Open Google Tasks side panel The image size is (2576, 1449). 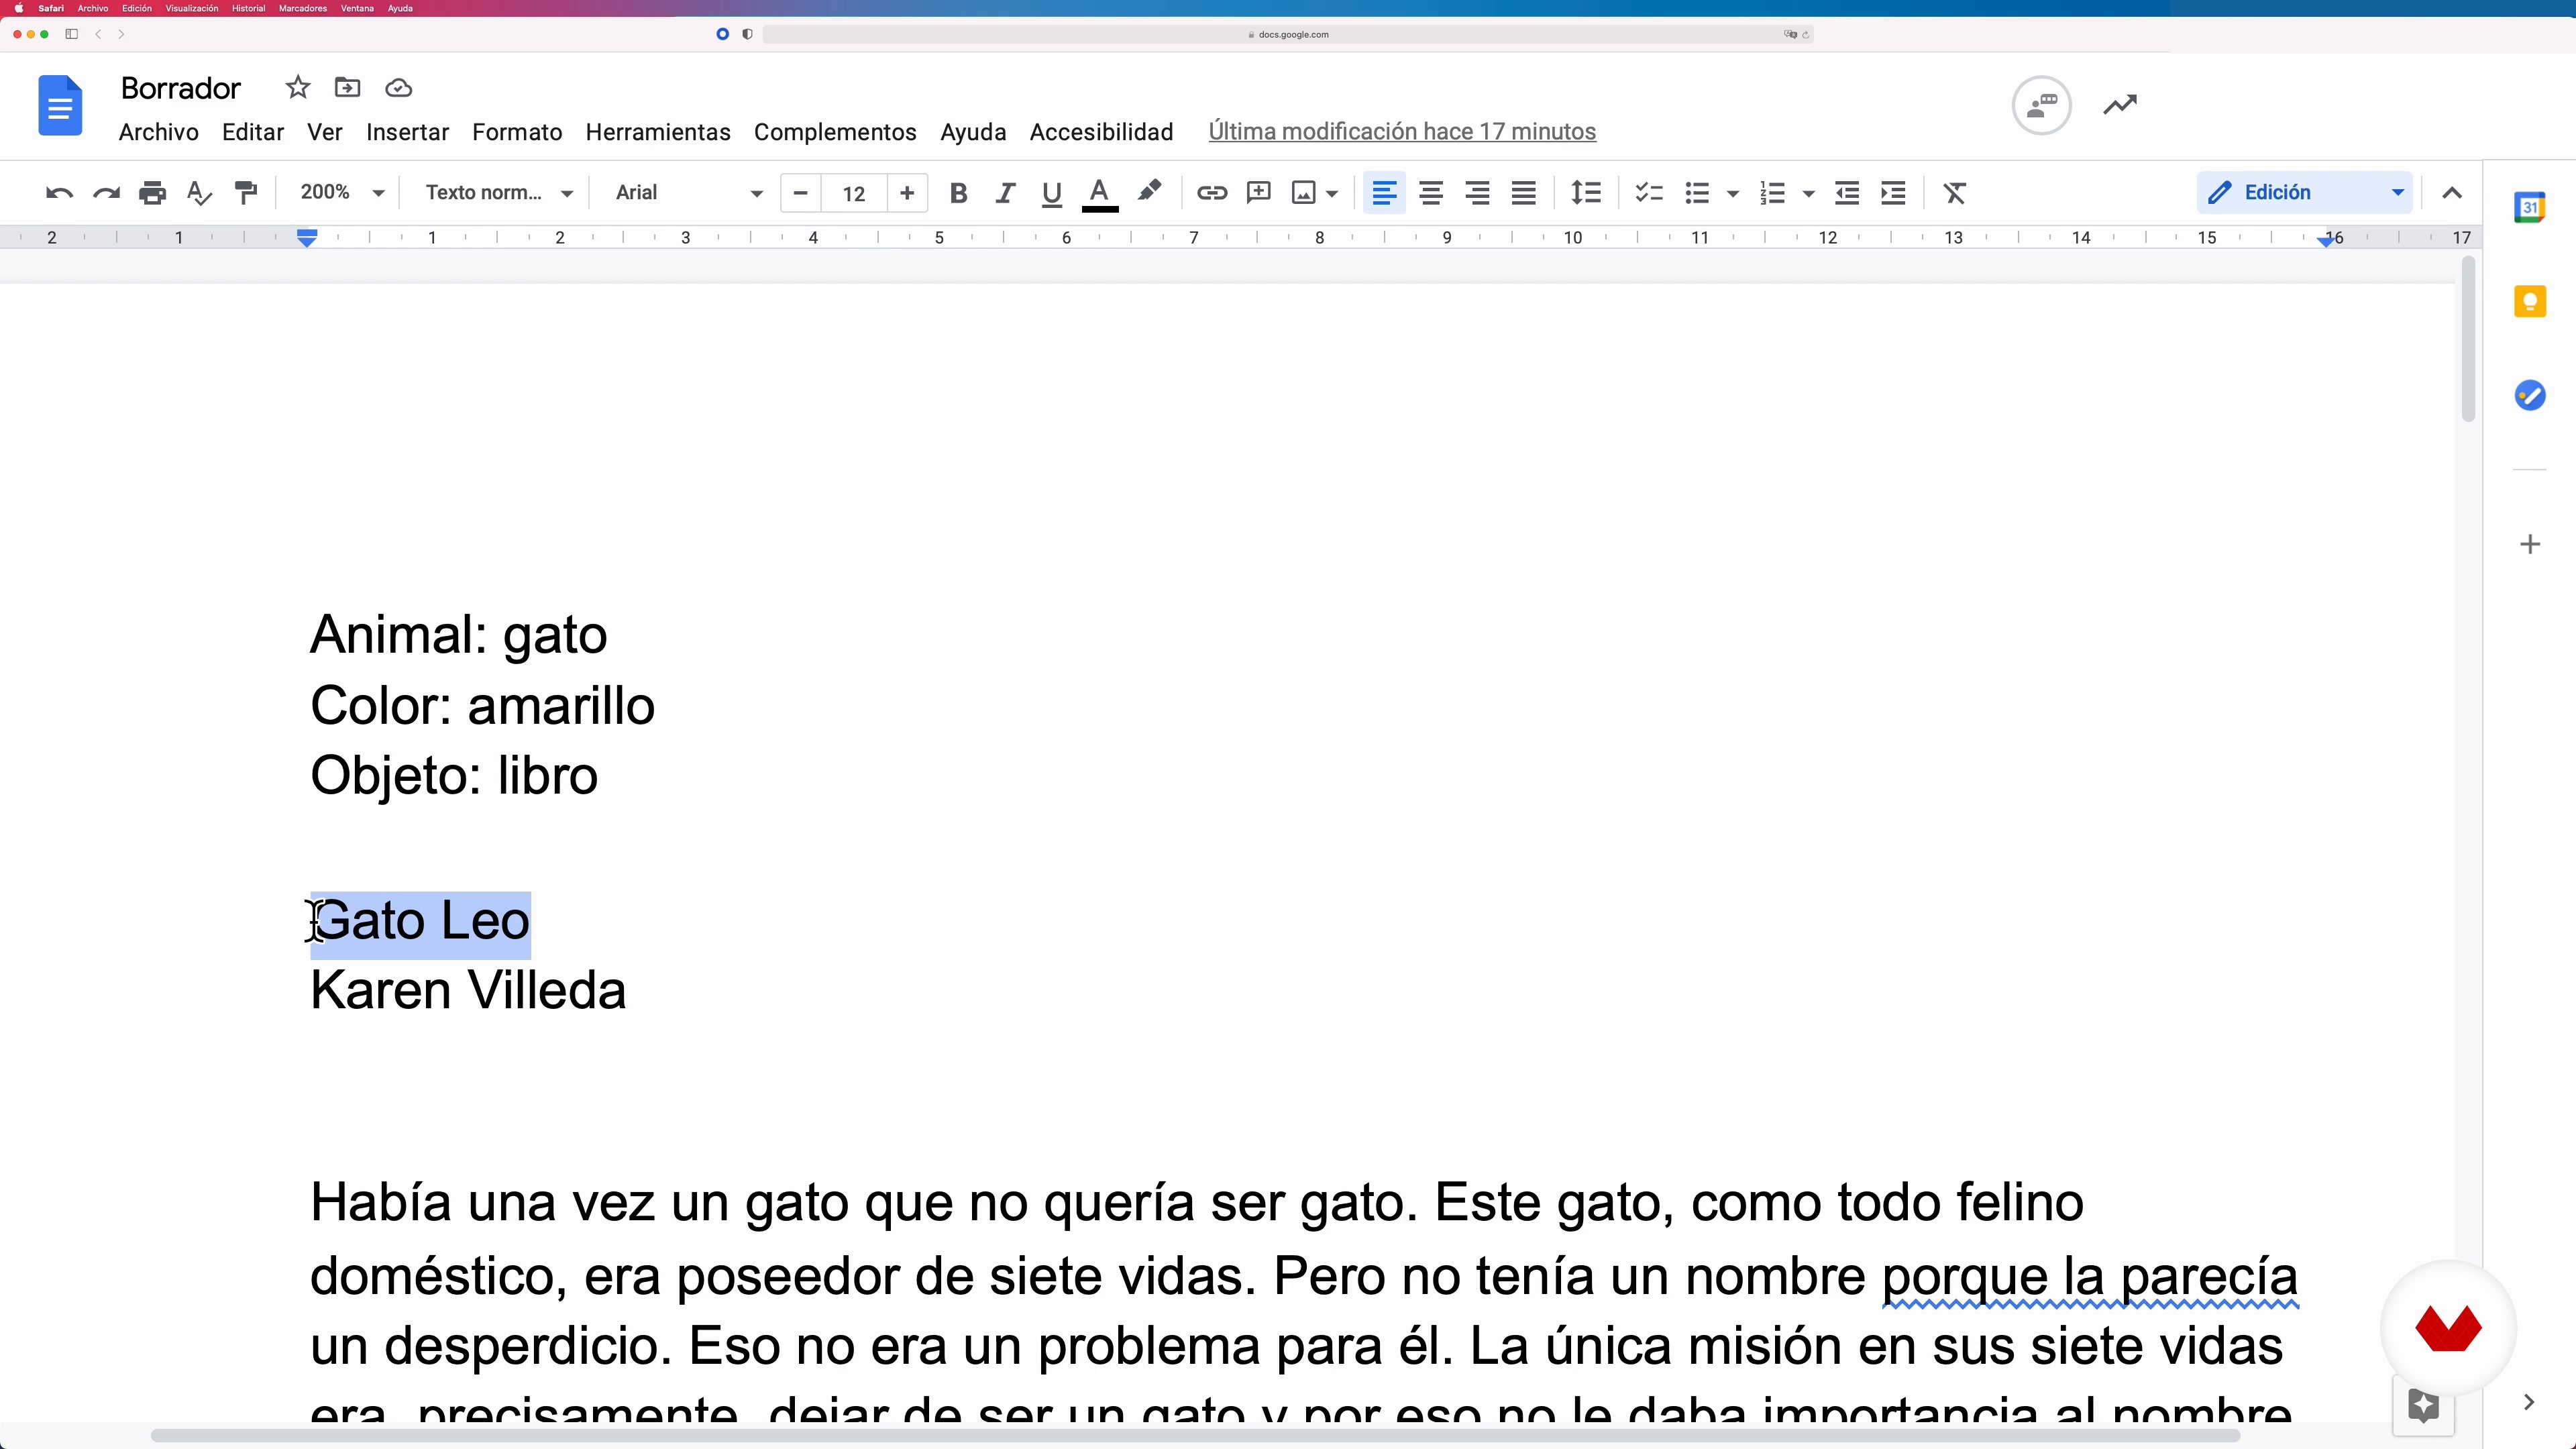[x=2529, y=395]
